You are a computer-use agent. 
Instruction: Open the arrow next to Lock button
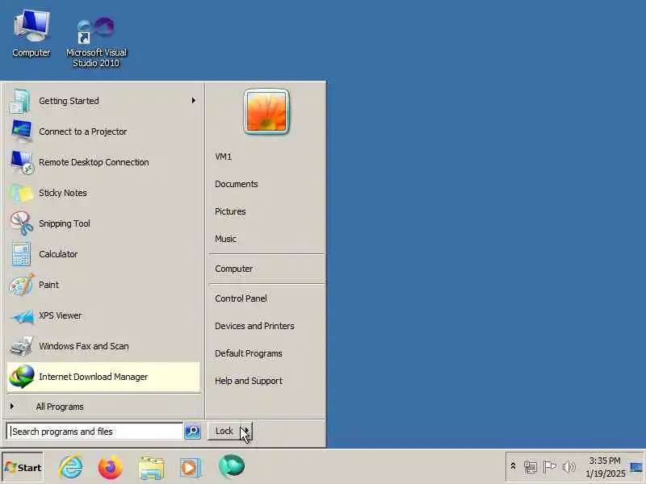(x=246, y=431)
